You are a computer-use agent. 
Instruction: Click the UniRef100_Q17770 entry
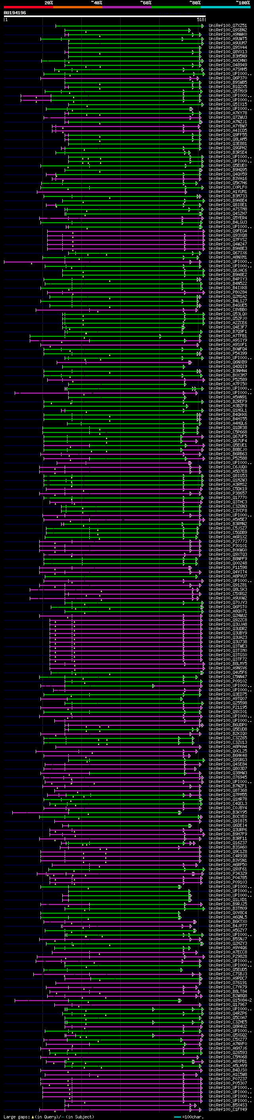coord(228,497)
